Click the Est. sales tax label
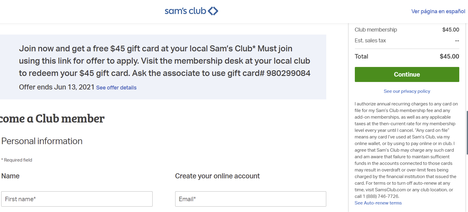Viewport: 468px width, 212px height. coord(370,41)
